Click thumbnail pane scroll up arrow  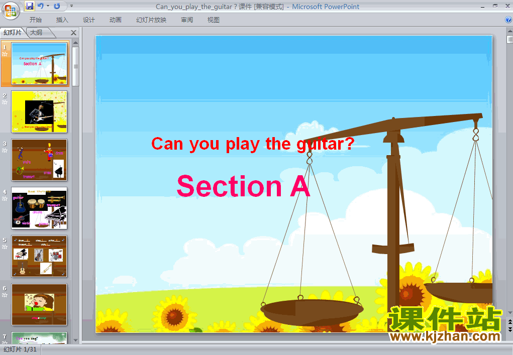click(75, 43)
